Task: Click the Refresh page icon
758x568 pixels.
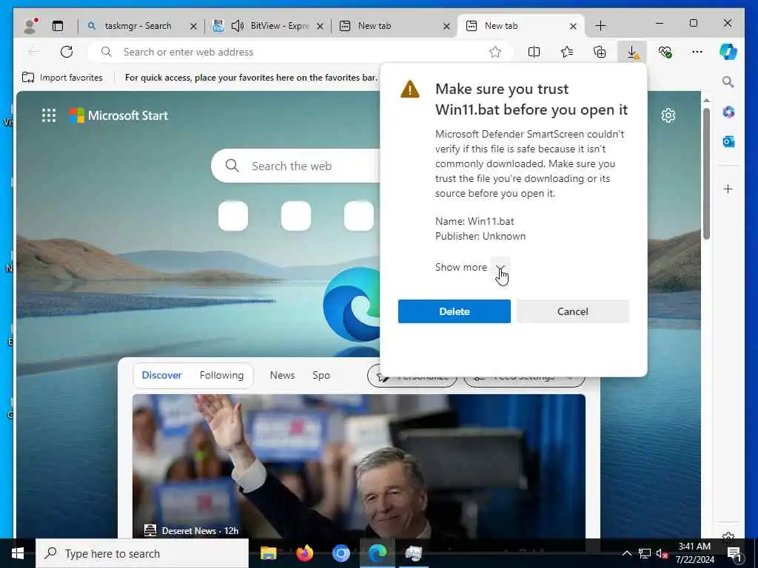Action: (x=67, y=52)
